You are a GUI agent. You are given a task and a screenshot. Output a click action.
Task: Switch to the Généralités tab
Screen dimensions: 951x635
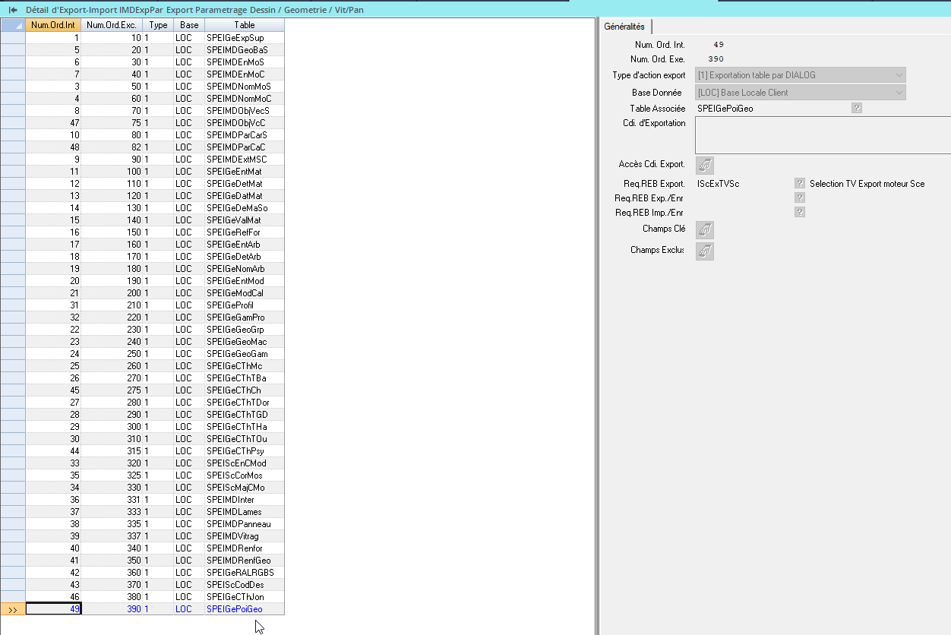click(x=624, y=27)
